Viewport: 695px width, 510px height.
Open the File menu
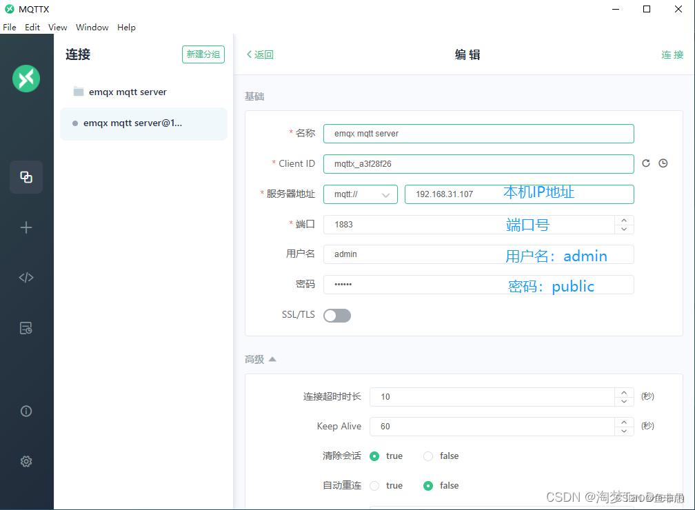(10, 28)
